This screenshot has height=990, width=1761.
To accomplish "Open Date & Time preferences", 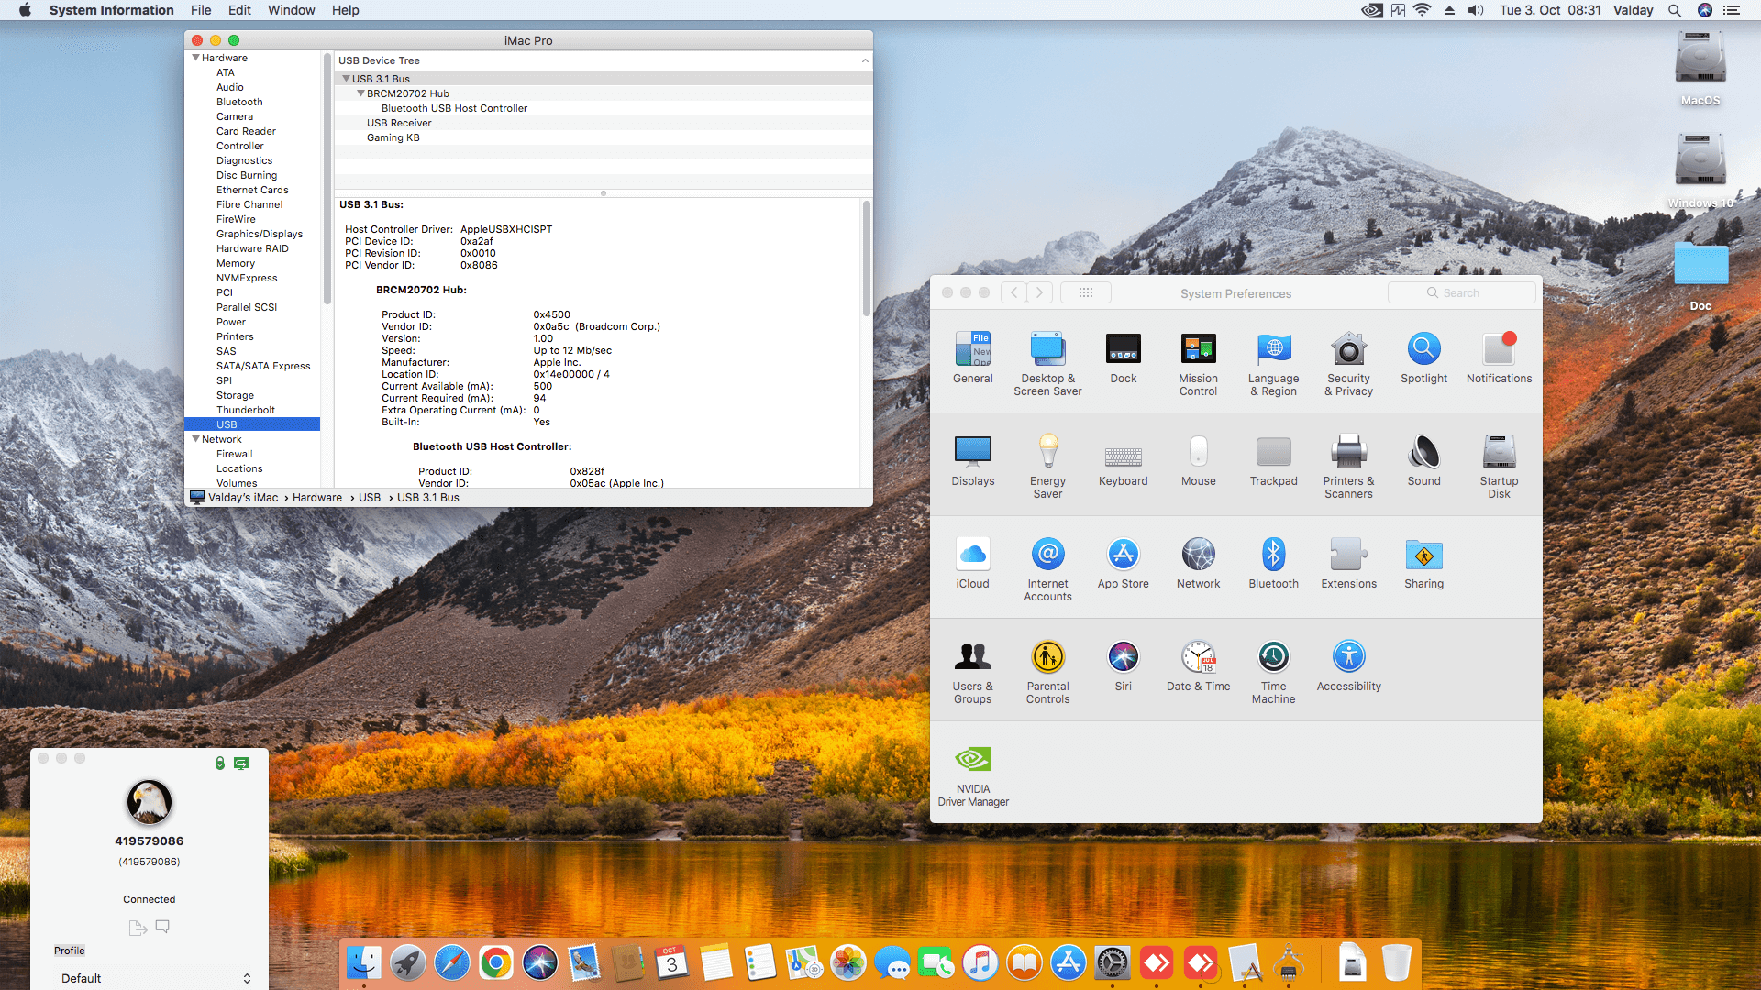I will 1198,665.
